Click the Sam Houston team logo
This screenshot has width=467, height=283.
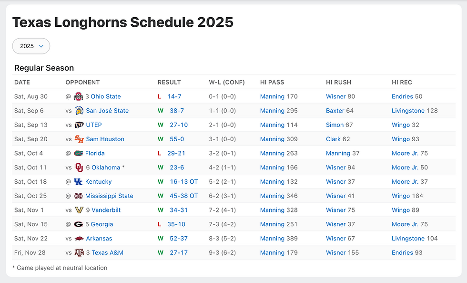(79, 139)
